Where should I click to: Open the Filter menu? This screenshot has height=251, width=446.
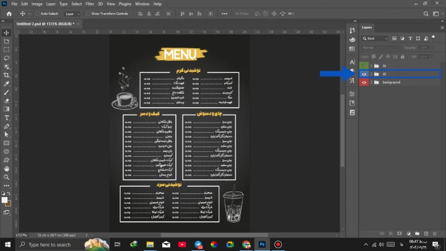tap(90, 4)
